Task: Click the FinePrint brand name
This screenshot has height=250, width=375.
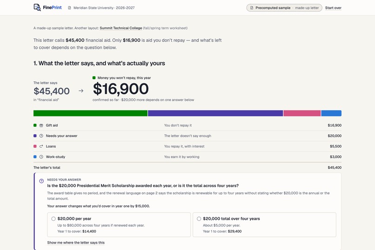Action: tap(52, 7)
